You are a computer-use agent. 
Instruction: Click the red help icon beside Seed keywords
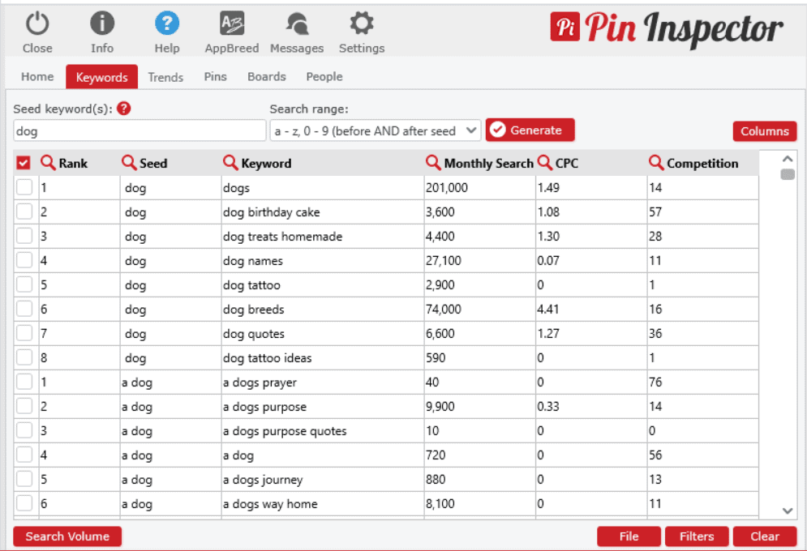[123, 108]
